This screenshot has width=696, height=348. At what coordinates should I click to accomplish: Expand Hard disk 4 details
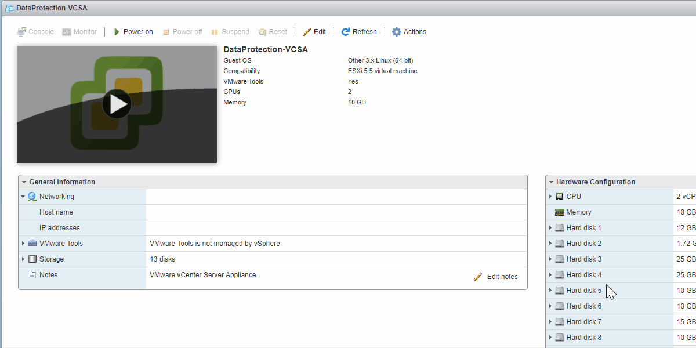[550, 275]
